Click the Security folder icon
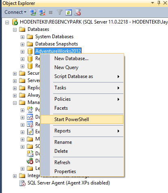The width and height of the screenshot is (168, 193). tap(22, 73)
